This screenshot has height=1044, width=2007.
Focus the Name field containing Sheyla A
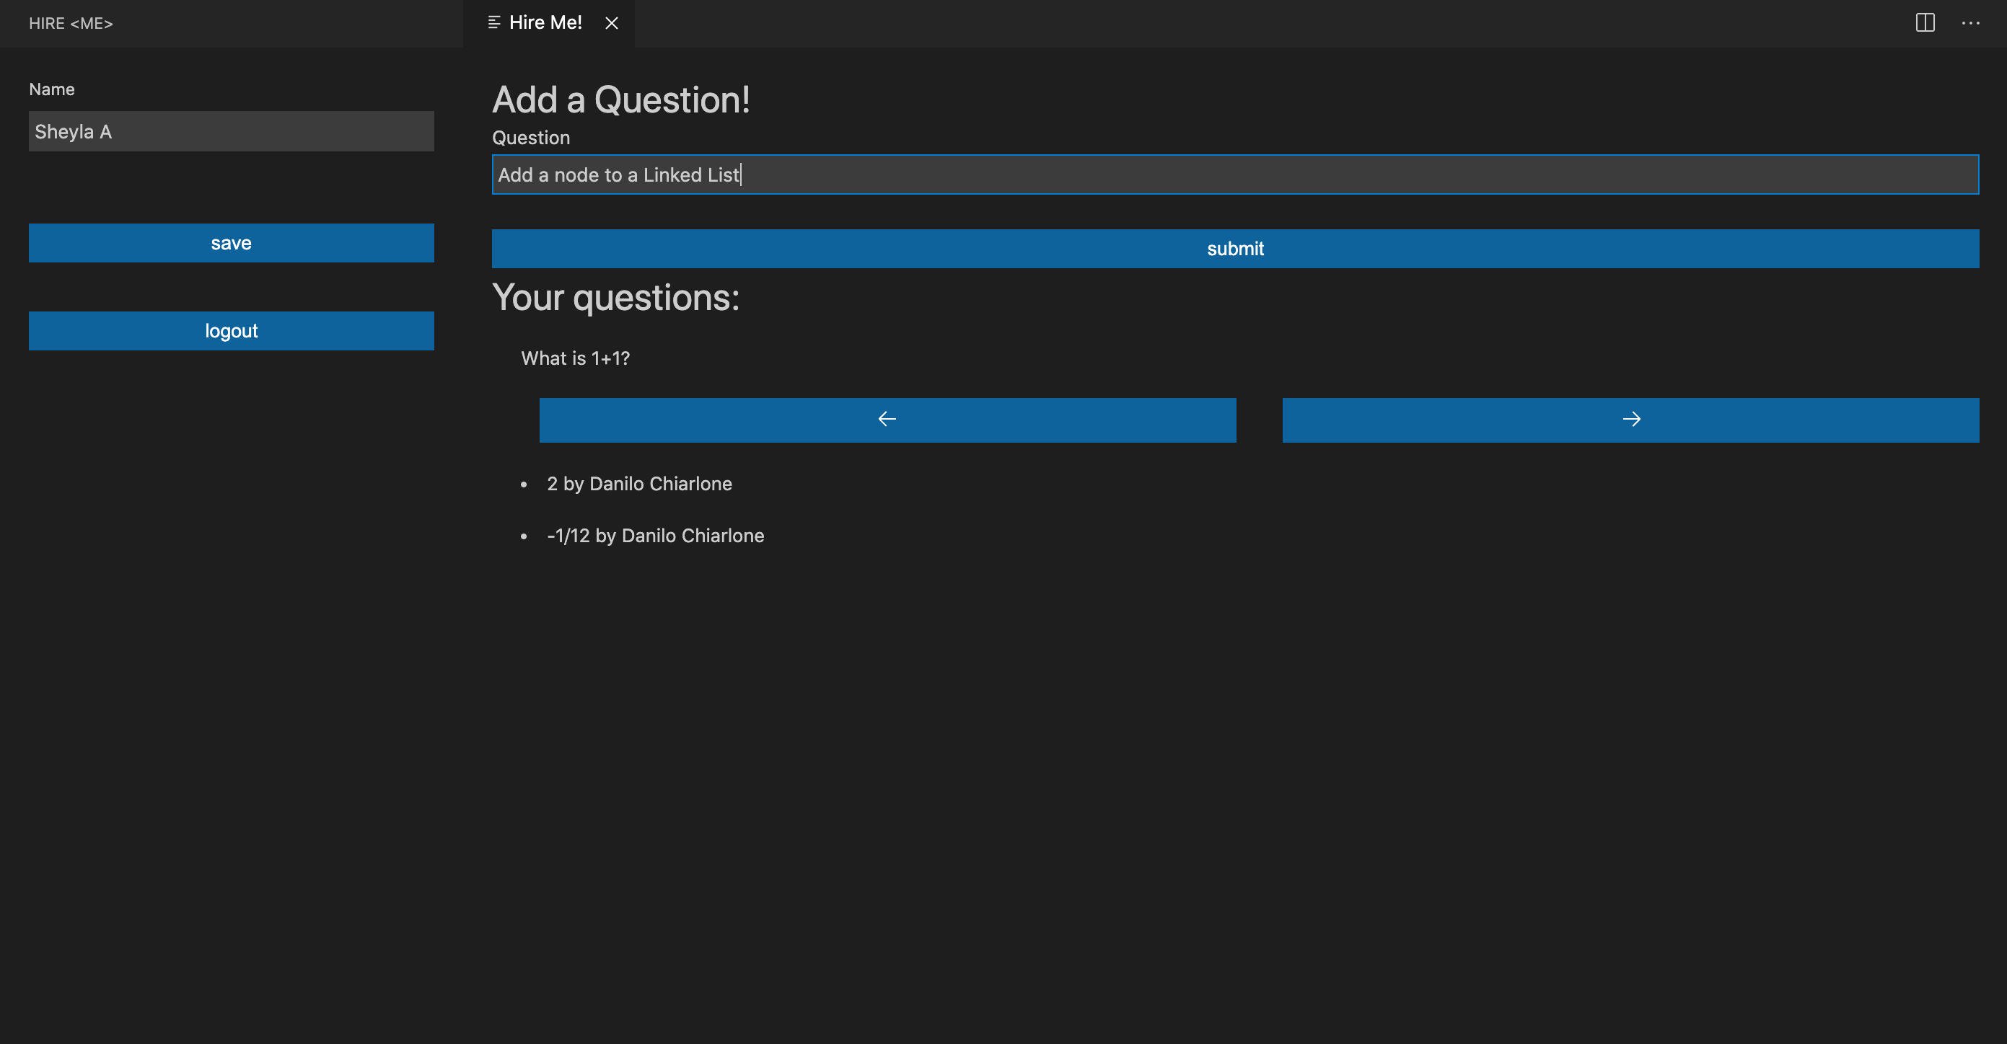[231, 131]
